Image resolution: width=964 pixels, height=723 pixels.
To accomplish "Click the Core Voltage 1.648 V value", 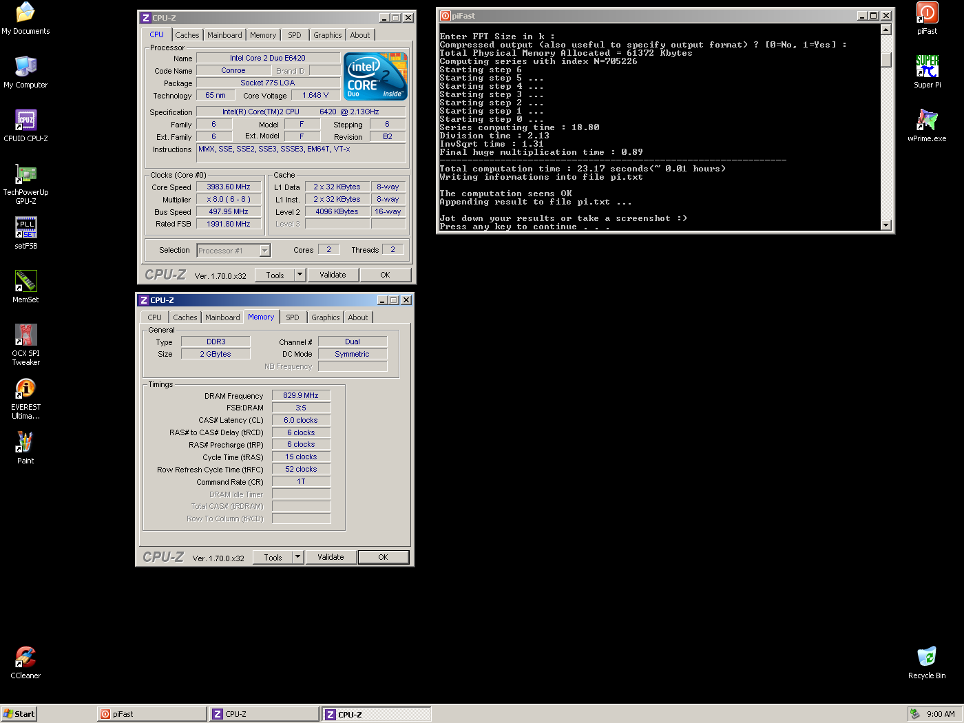I will (x=315, y=96).
